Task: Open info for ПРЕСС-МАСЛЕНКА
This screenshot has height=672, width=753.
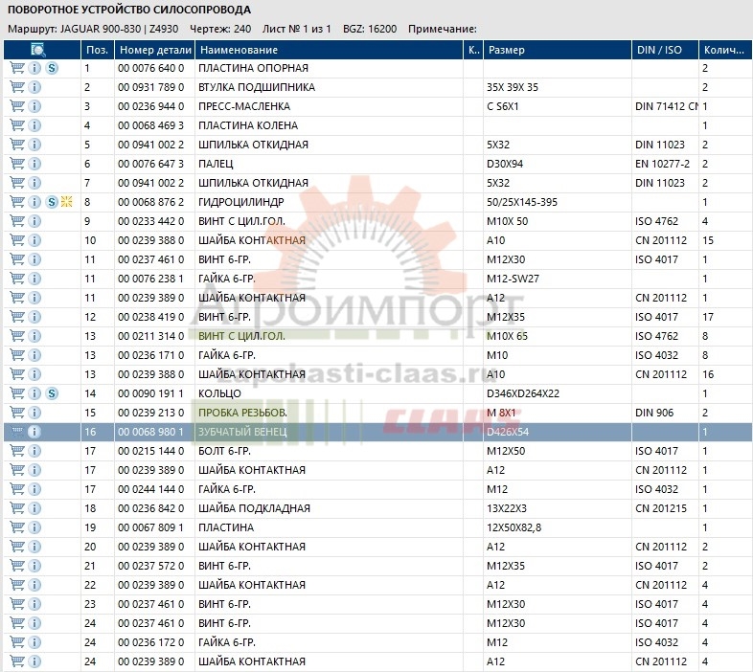Action: click(34, 106)
